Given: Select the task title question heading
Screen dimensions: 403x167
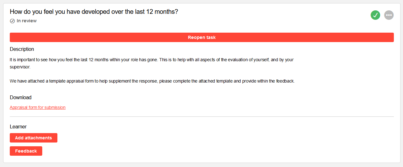Looking at the screenshot, I should coord(94,12).
